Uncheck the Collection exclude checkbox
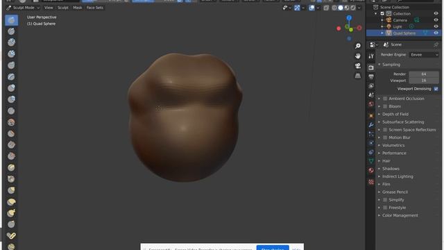Screen dimensions: 444x250 click(382, 13)
